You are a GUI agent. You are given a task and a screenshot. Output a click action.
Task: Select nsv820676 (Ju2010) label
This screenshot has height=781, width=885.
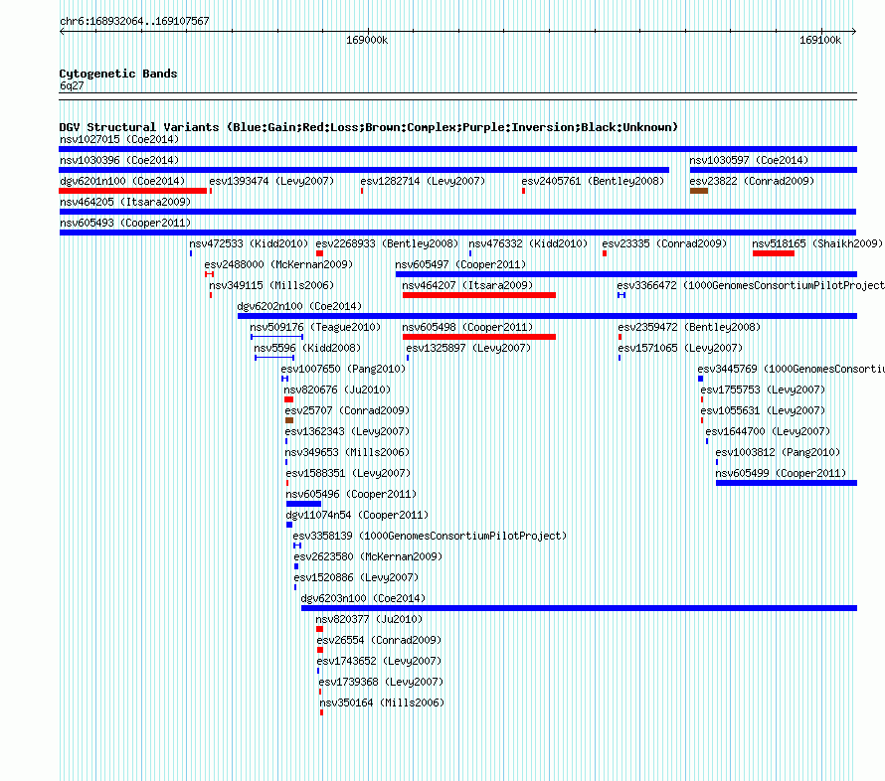point(337,390)
